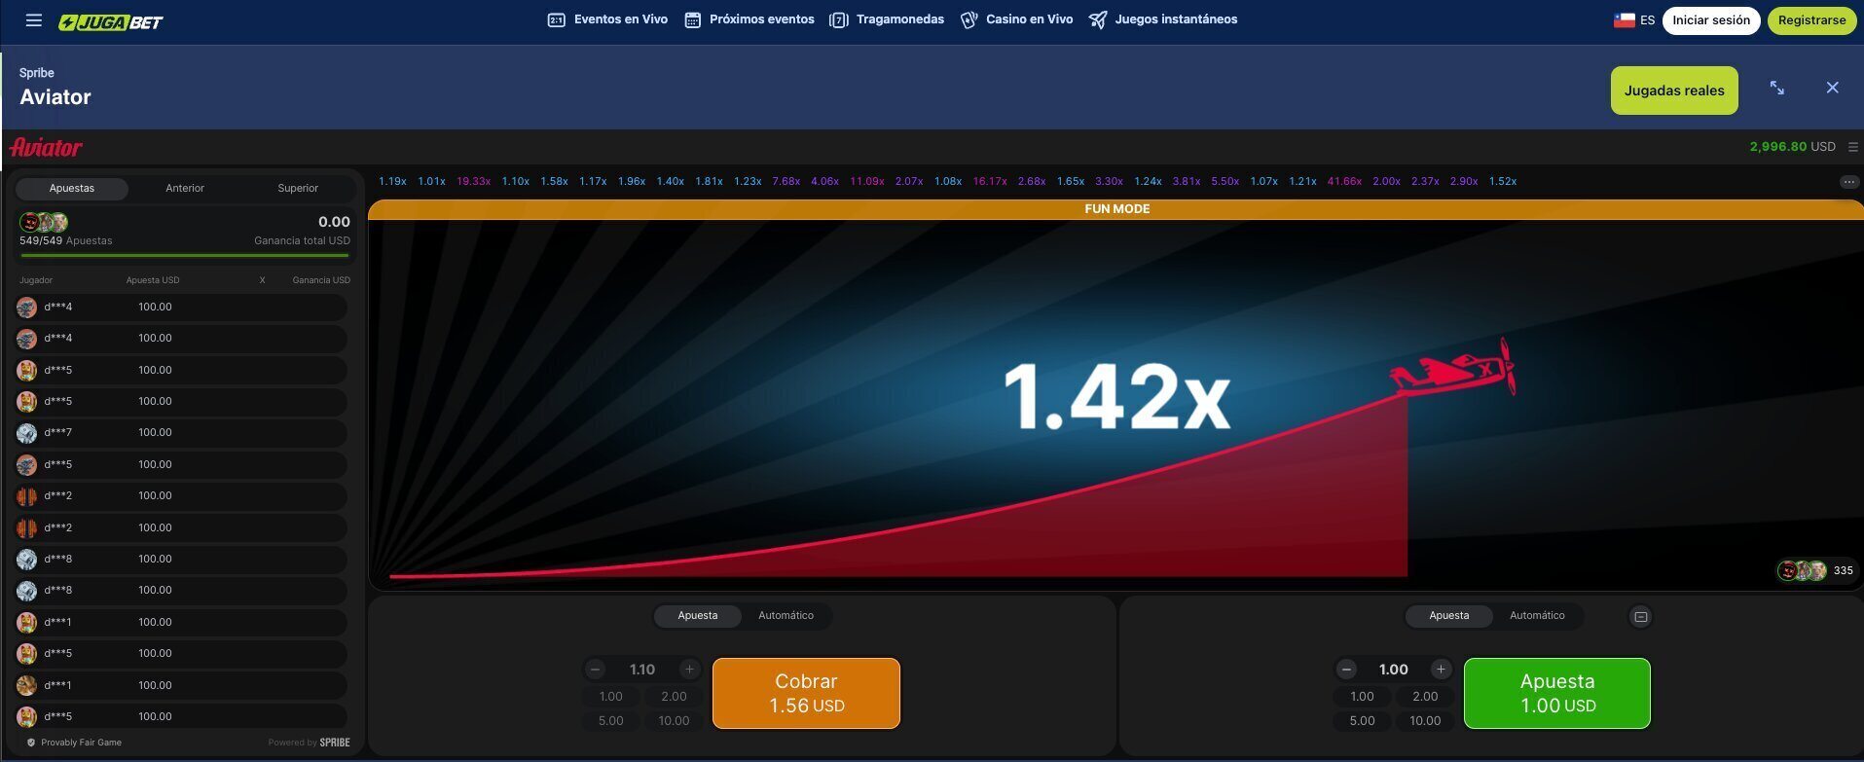The height and width of the screenshot is (762, 1864).
Task: Click the red Aviator game logo
Action: click(46, 147)
